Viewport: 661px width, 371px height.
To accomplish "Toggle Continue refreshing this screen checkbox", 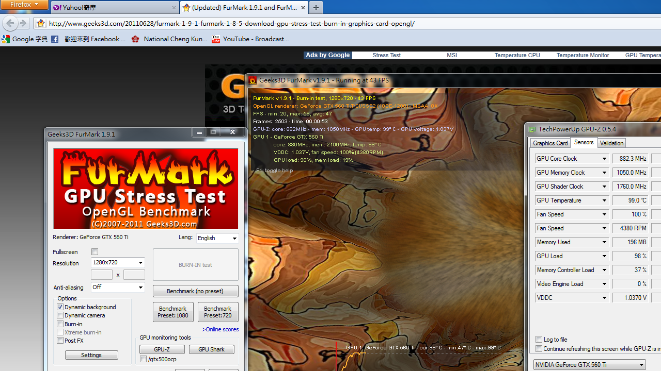I will [x=539, y=349].
